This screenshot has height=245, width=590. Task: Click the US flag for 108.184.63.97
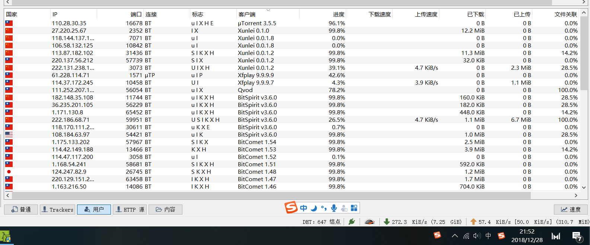pyautogui.click(x=9, y=134)
